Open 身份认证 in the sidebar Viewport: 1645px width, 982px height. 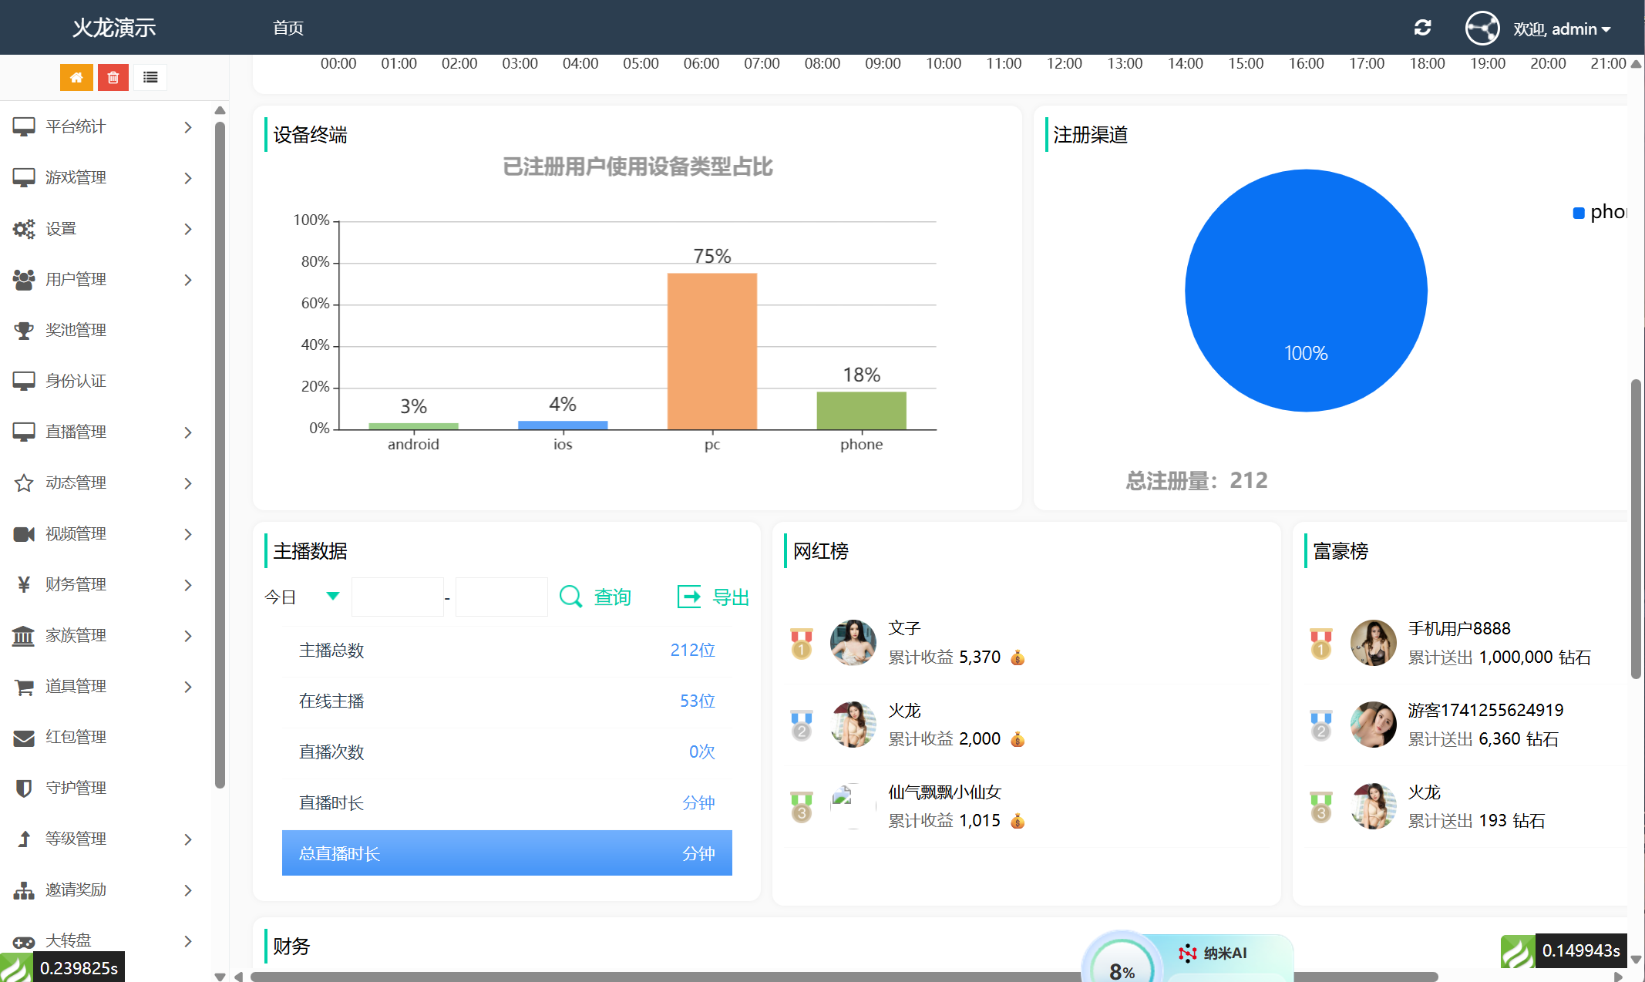(76, 381)
